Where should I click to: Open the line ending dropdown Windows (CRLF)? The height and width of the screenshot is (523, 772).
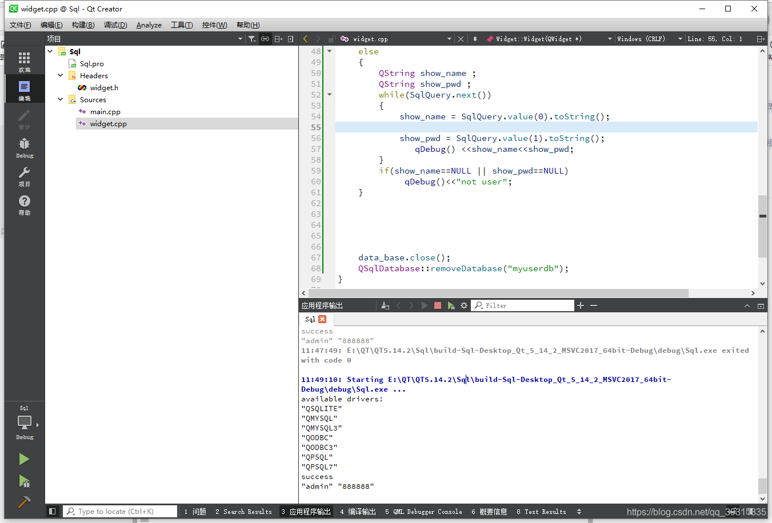(x=650, y=39)
